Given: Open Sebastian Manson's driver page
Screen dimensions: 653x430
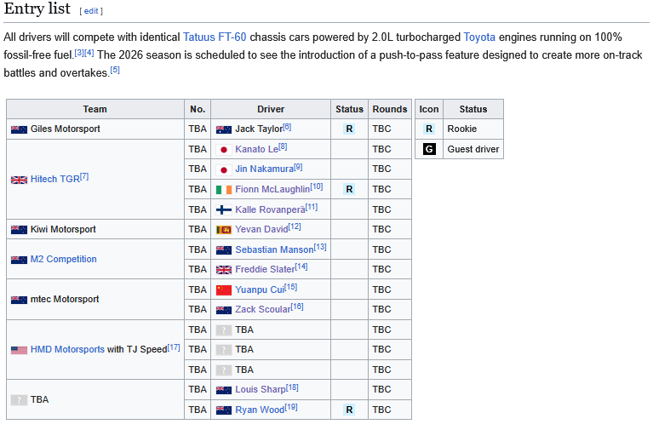Looking at the screenshot, I should pos(274,249).
